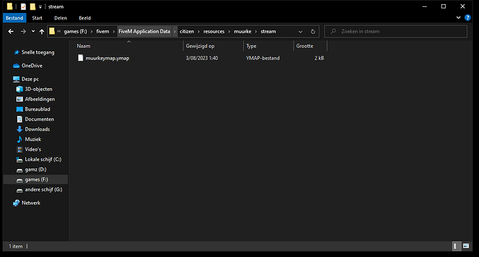
Task: Open Netwerk in navigation pane
Action: [31, 203]
